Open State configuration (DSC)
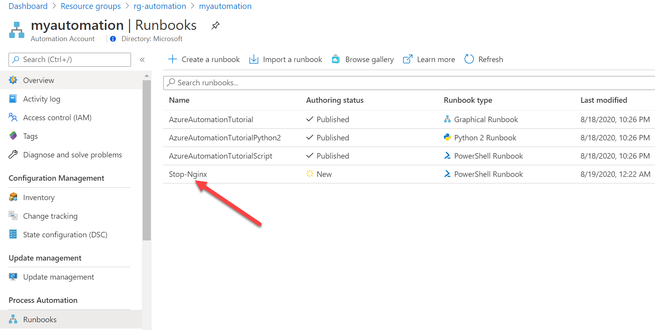Viewport: 655px width, 330px height. (71, 235)
